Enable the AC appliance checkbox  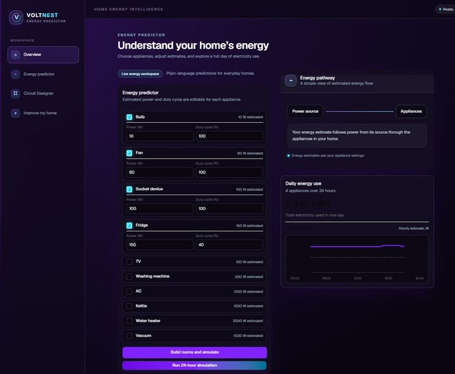(129, 291)
